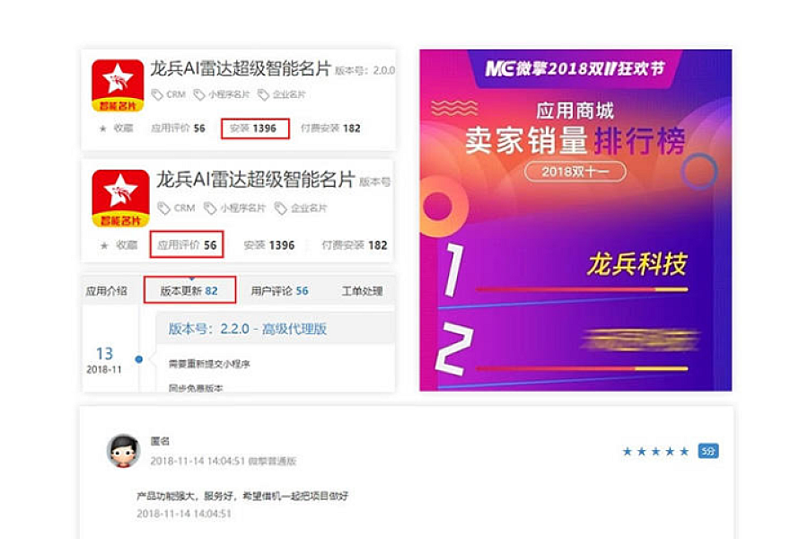This screenshot has width=808, height=539.
Task: Open the 用户评论 56 tab
Action: tap(279, 291)
